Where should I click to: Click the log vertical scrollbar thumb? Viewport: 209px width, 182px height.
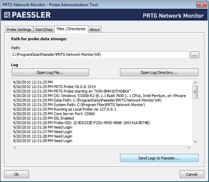195,92
